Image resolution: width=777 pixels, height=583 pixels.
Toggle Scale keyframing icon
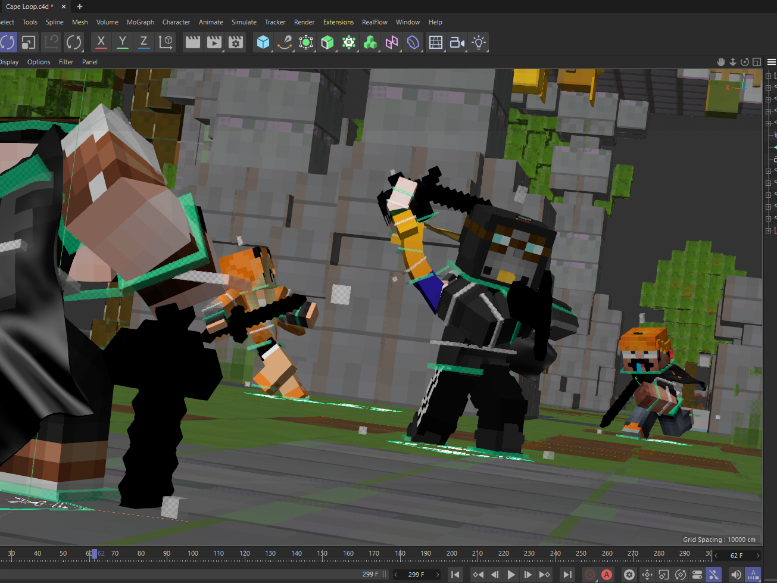[664, 575]
